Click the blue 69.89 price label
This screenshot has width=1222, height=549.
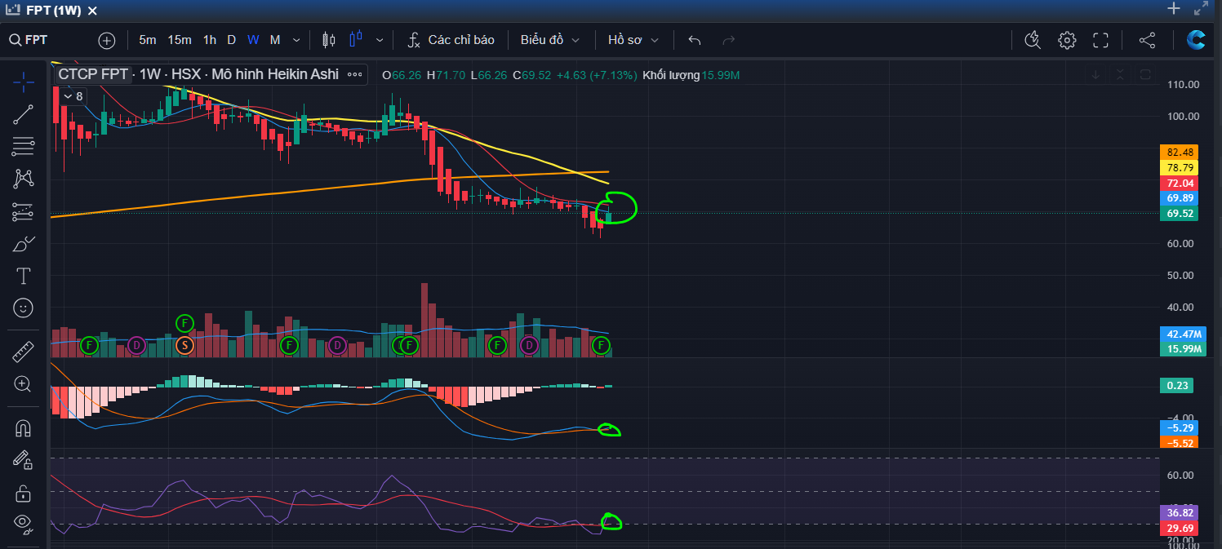point(1180,198)
